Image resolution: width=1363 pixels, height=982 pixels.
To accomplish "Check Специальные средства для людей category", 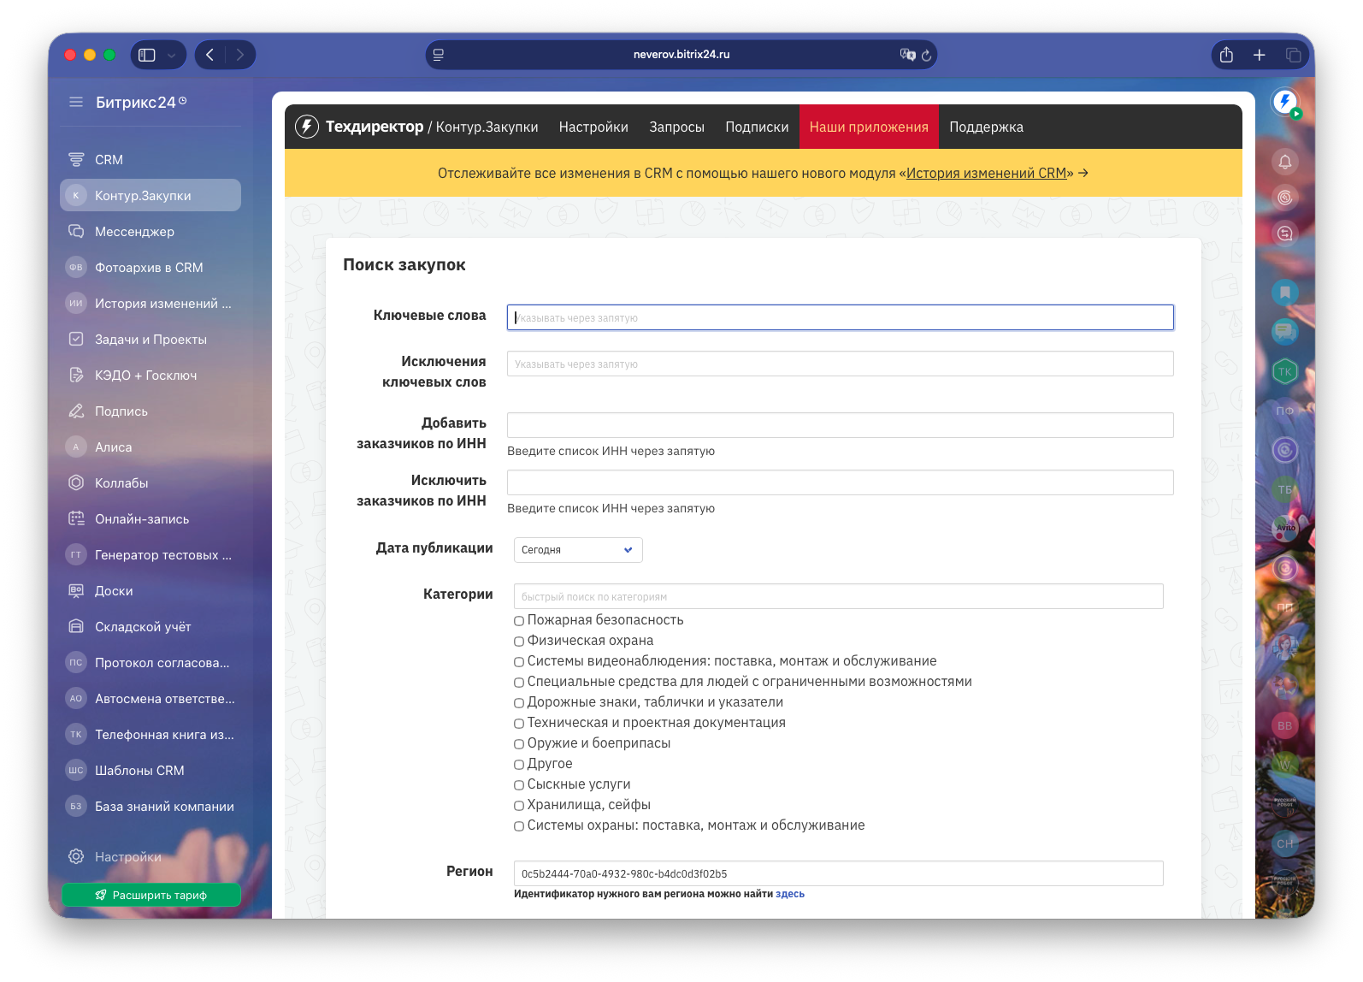I will pyautogui.click(x=519, y=683).
